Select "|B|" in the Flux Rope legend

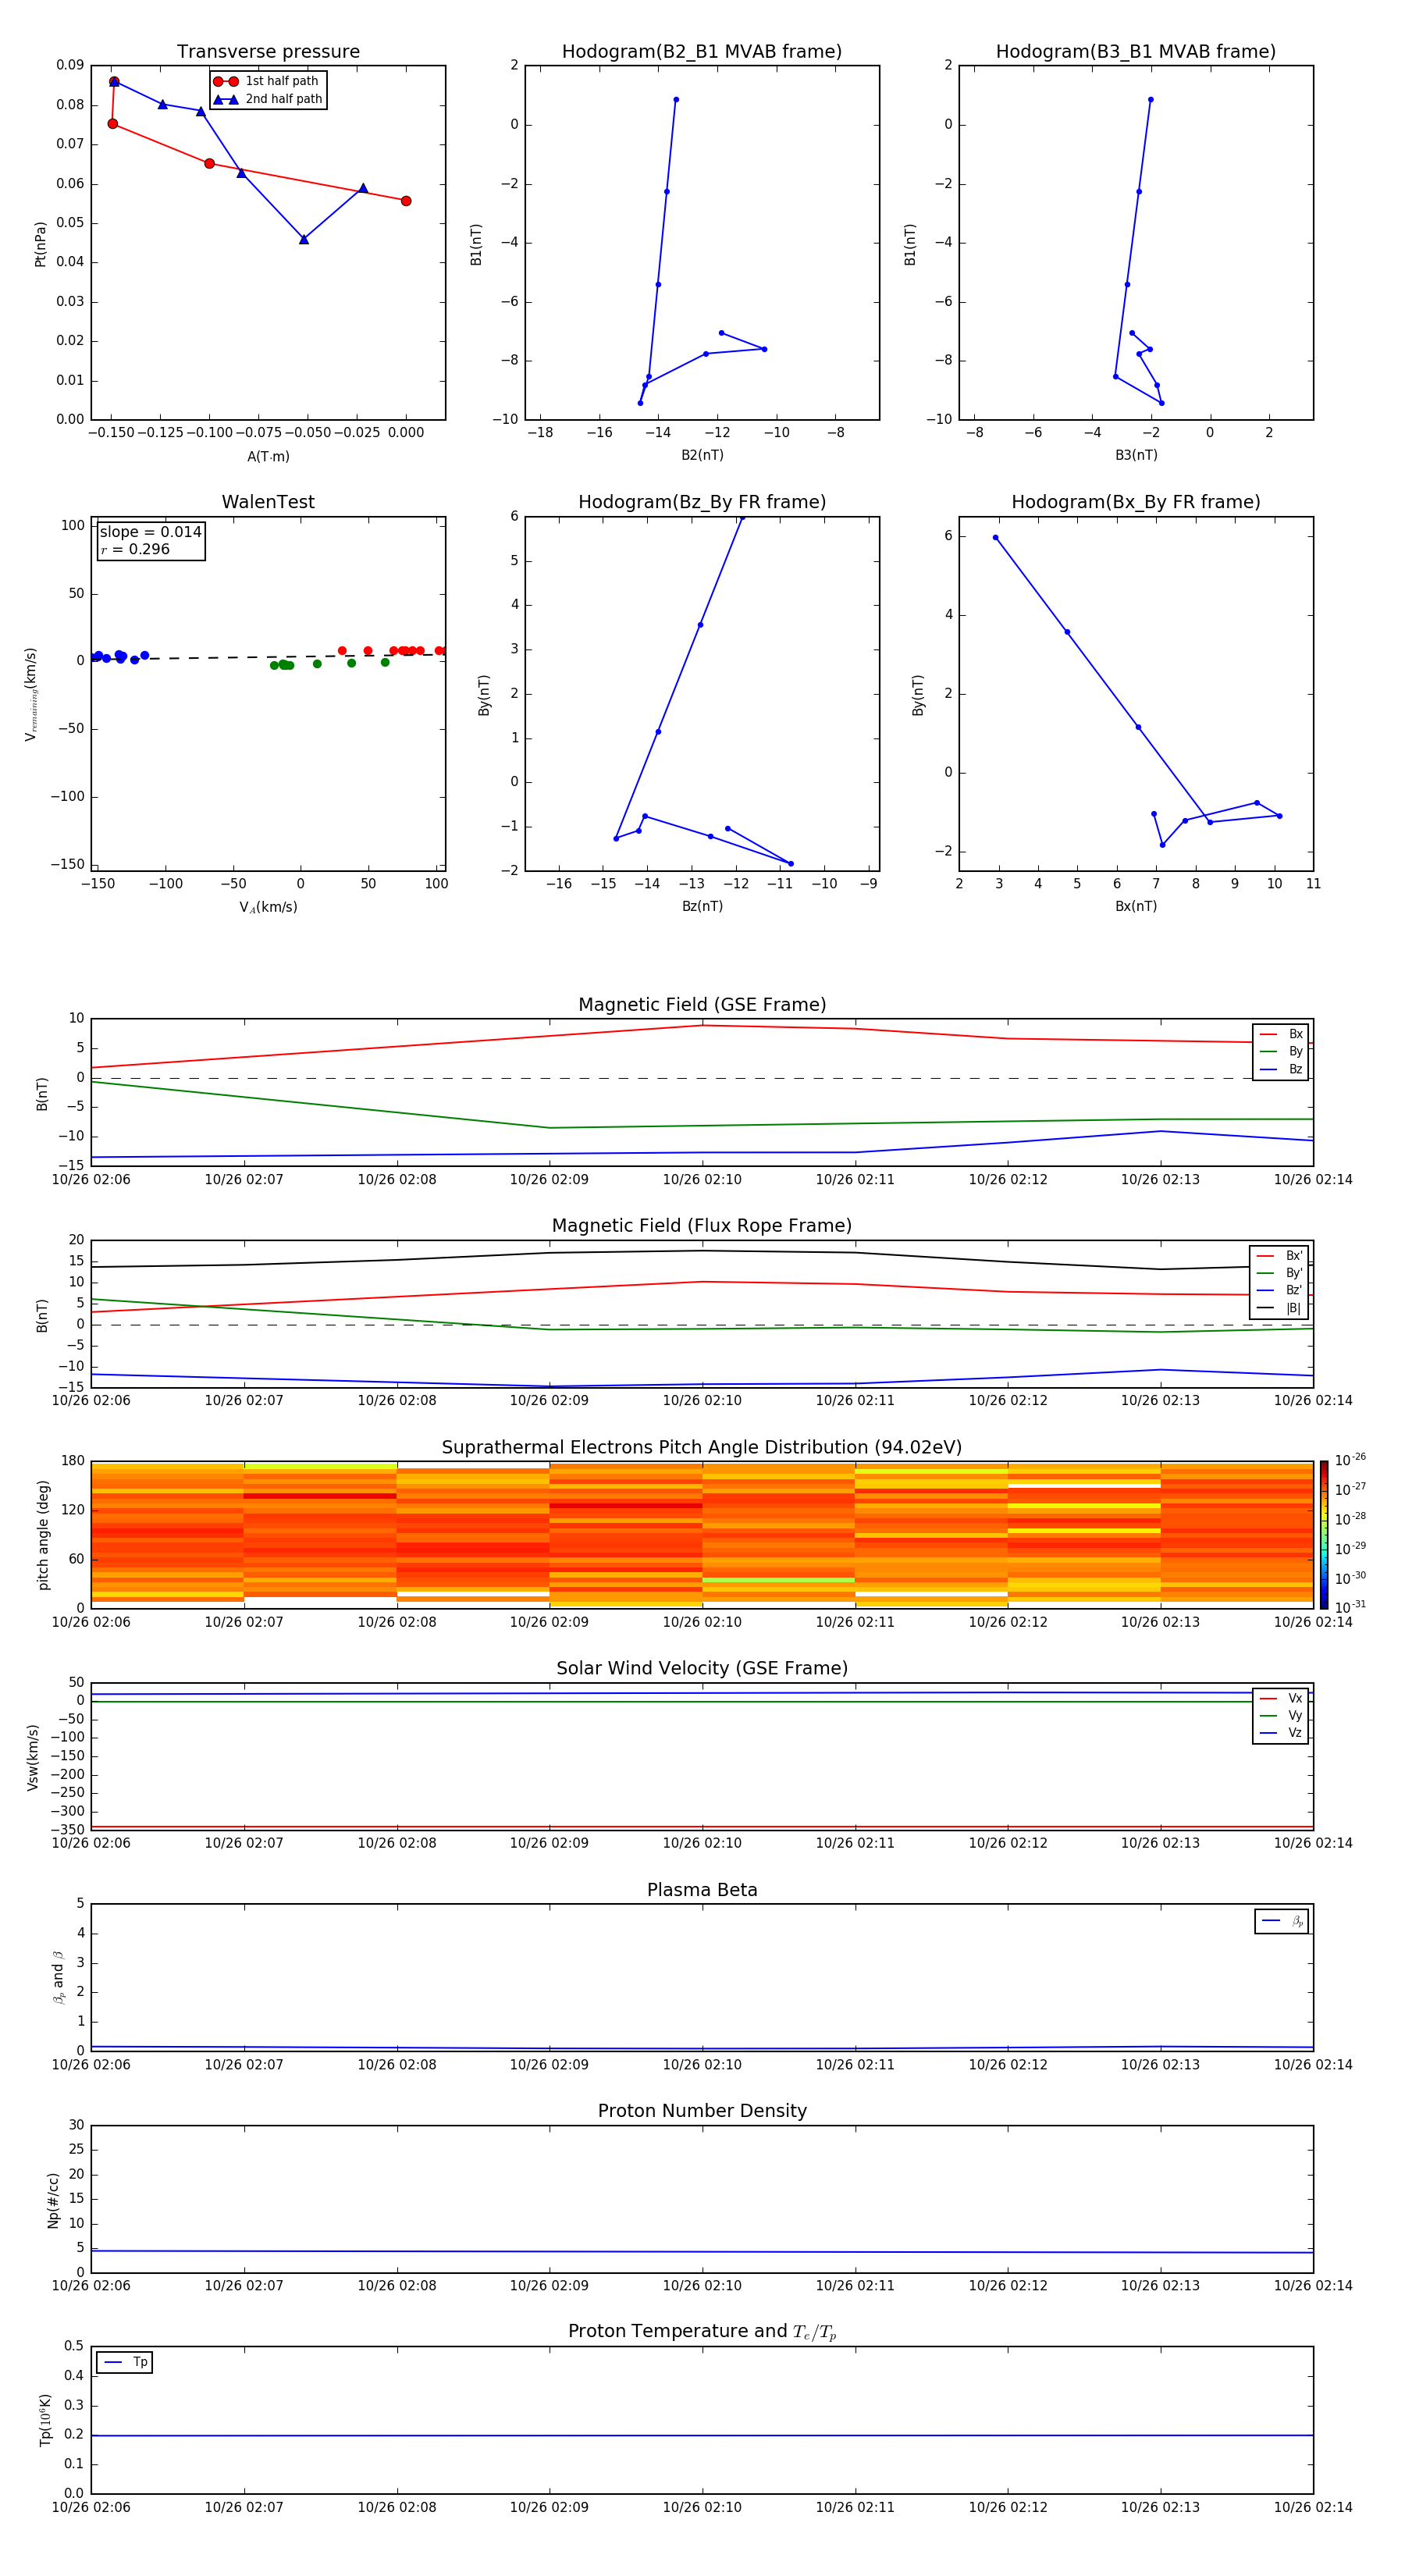(x=1280, y=1308)
